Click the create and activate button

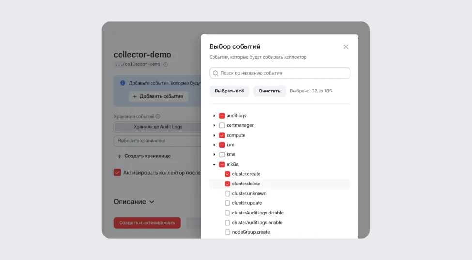147,223
